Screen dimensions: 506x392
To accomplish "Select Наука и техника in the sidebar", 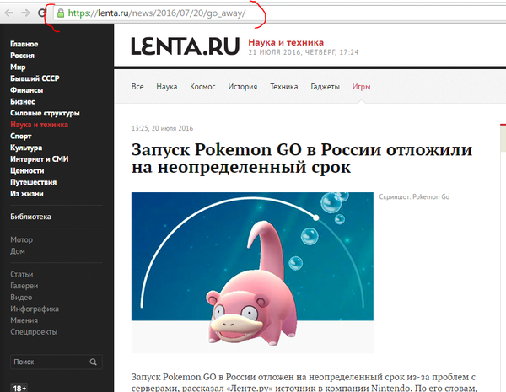I will pos(40,125).
